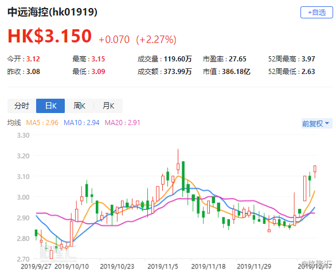Click the 2019/11/18 date axis label
The width and height of the screenshot is (336, 272).
[208, 267]
